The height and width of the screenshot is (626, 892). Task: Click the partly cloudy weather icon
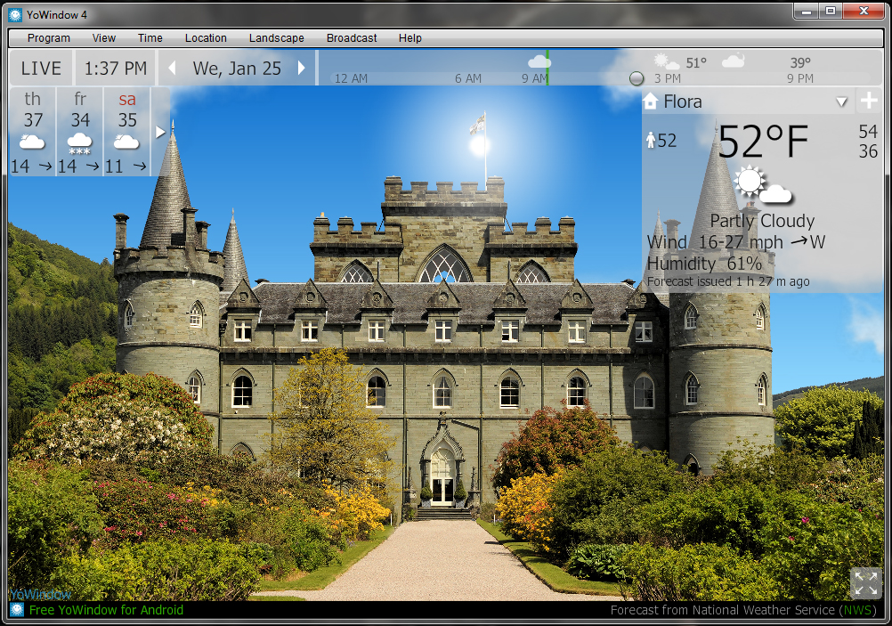pos(762,186)
